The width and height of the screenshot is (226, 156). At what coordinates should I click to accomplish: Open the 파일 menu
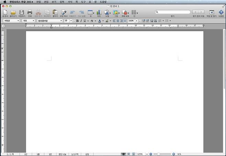(38, 2)
